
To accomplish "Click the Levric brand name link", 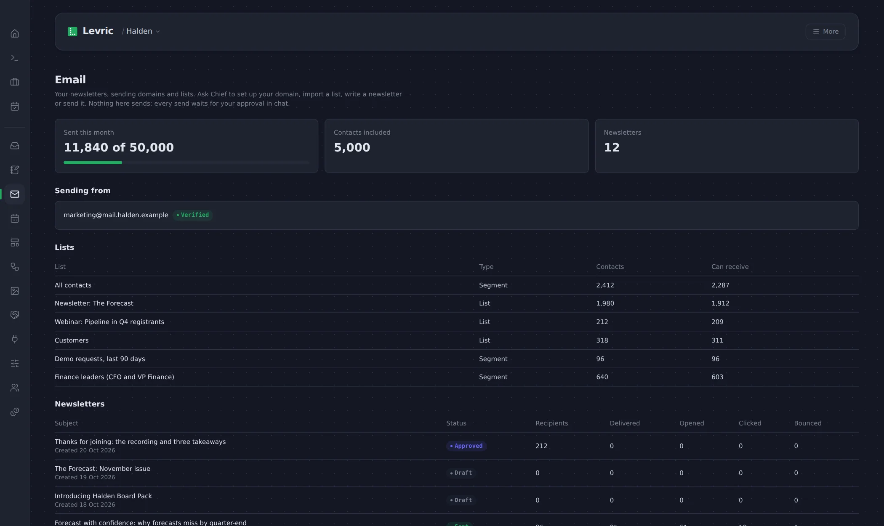I will click(x=98, y=31).
